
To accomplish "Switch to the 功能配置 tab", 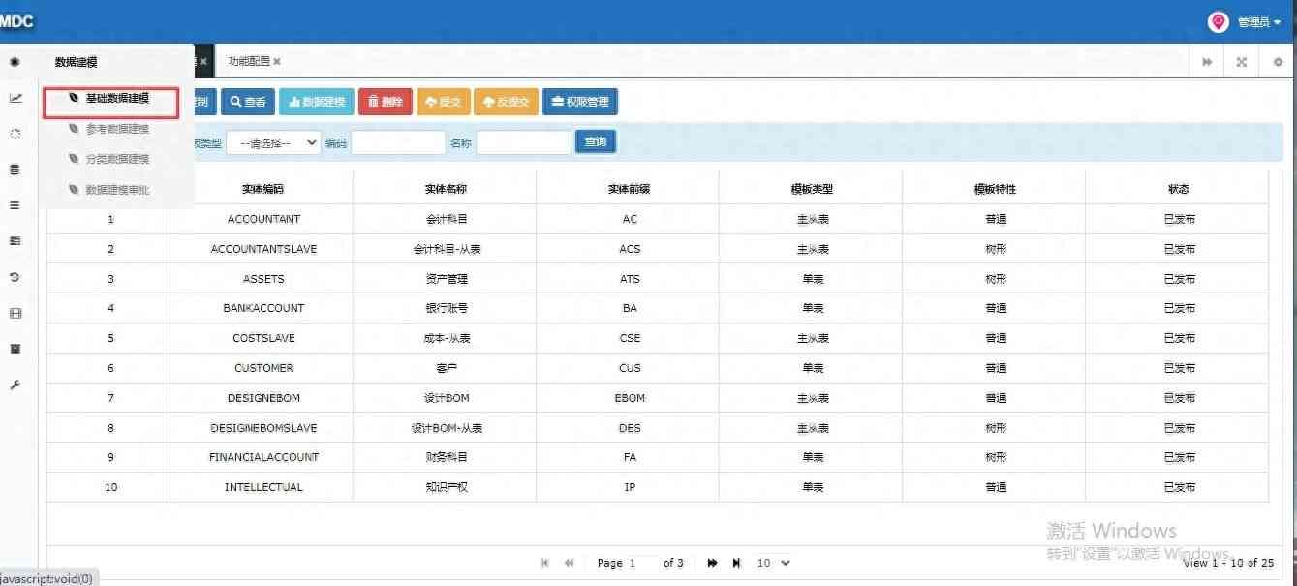I will [x=249, y=61].
